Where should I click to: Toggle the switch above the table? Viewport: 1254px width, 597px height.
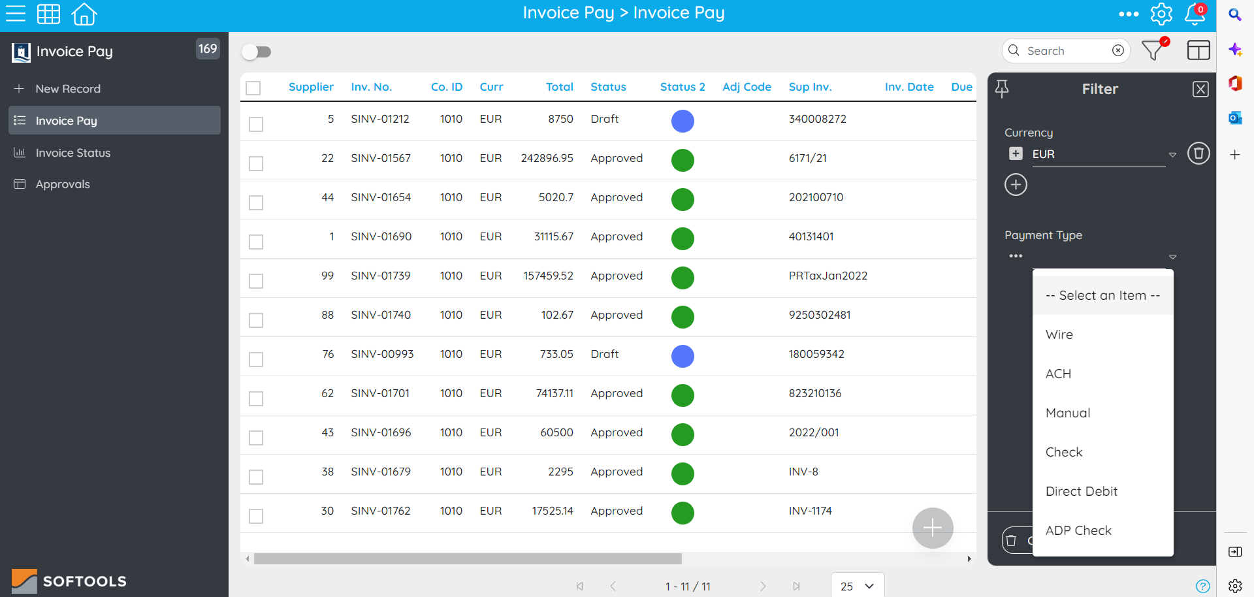(256, 52)
